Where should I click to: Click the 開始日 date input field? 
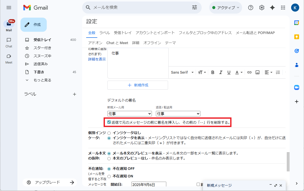pyautogui.click(x=149, y=184)
